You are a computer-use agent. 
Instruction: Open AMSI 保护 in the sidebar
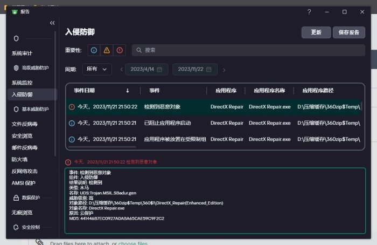coord(23,183)
